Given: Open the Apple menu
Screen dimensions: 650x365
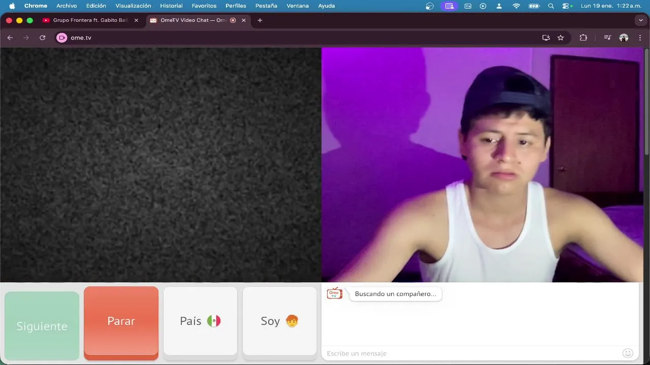Looking at the screenshot, I should (12, 6).
